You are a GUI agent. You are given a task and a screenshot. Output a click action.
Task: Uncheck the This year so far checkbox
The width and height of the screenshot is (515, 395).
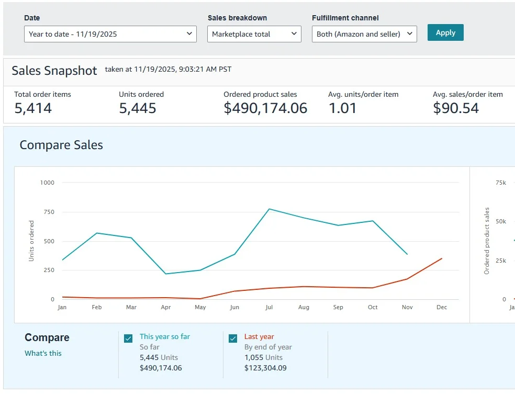pyautogui.click(x=128, y=338)
